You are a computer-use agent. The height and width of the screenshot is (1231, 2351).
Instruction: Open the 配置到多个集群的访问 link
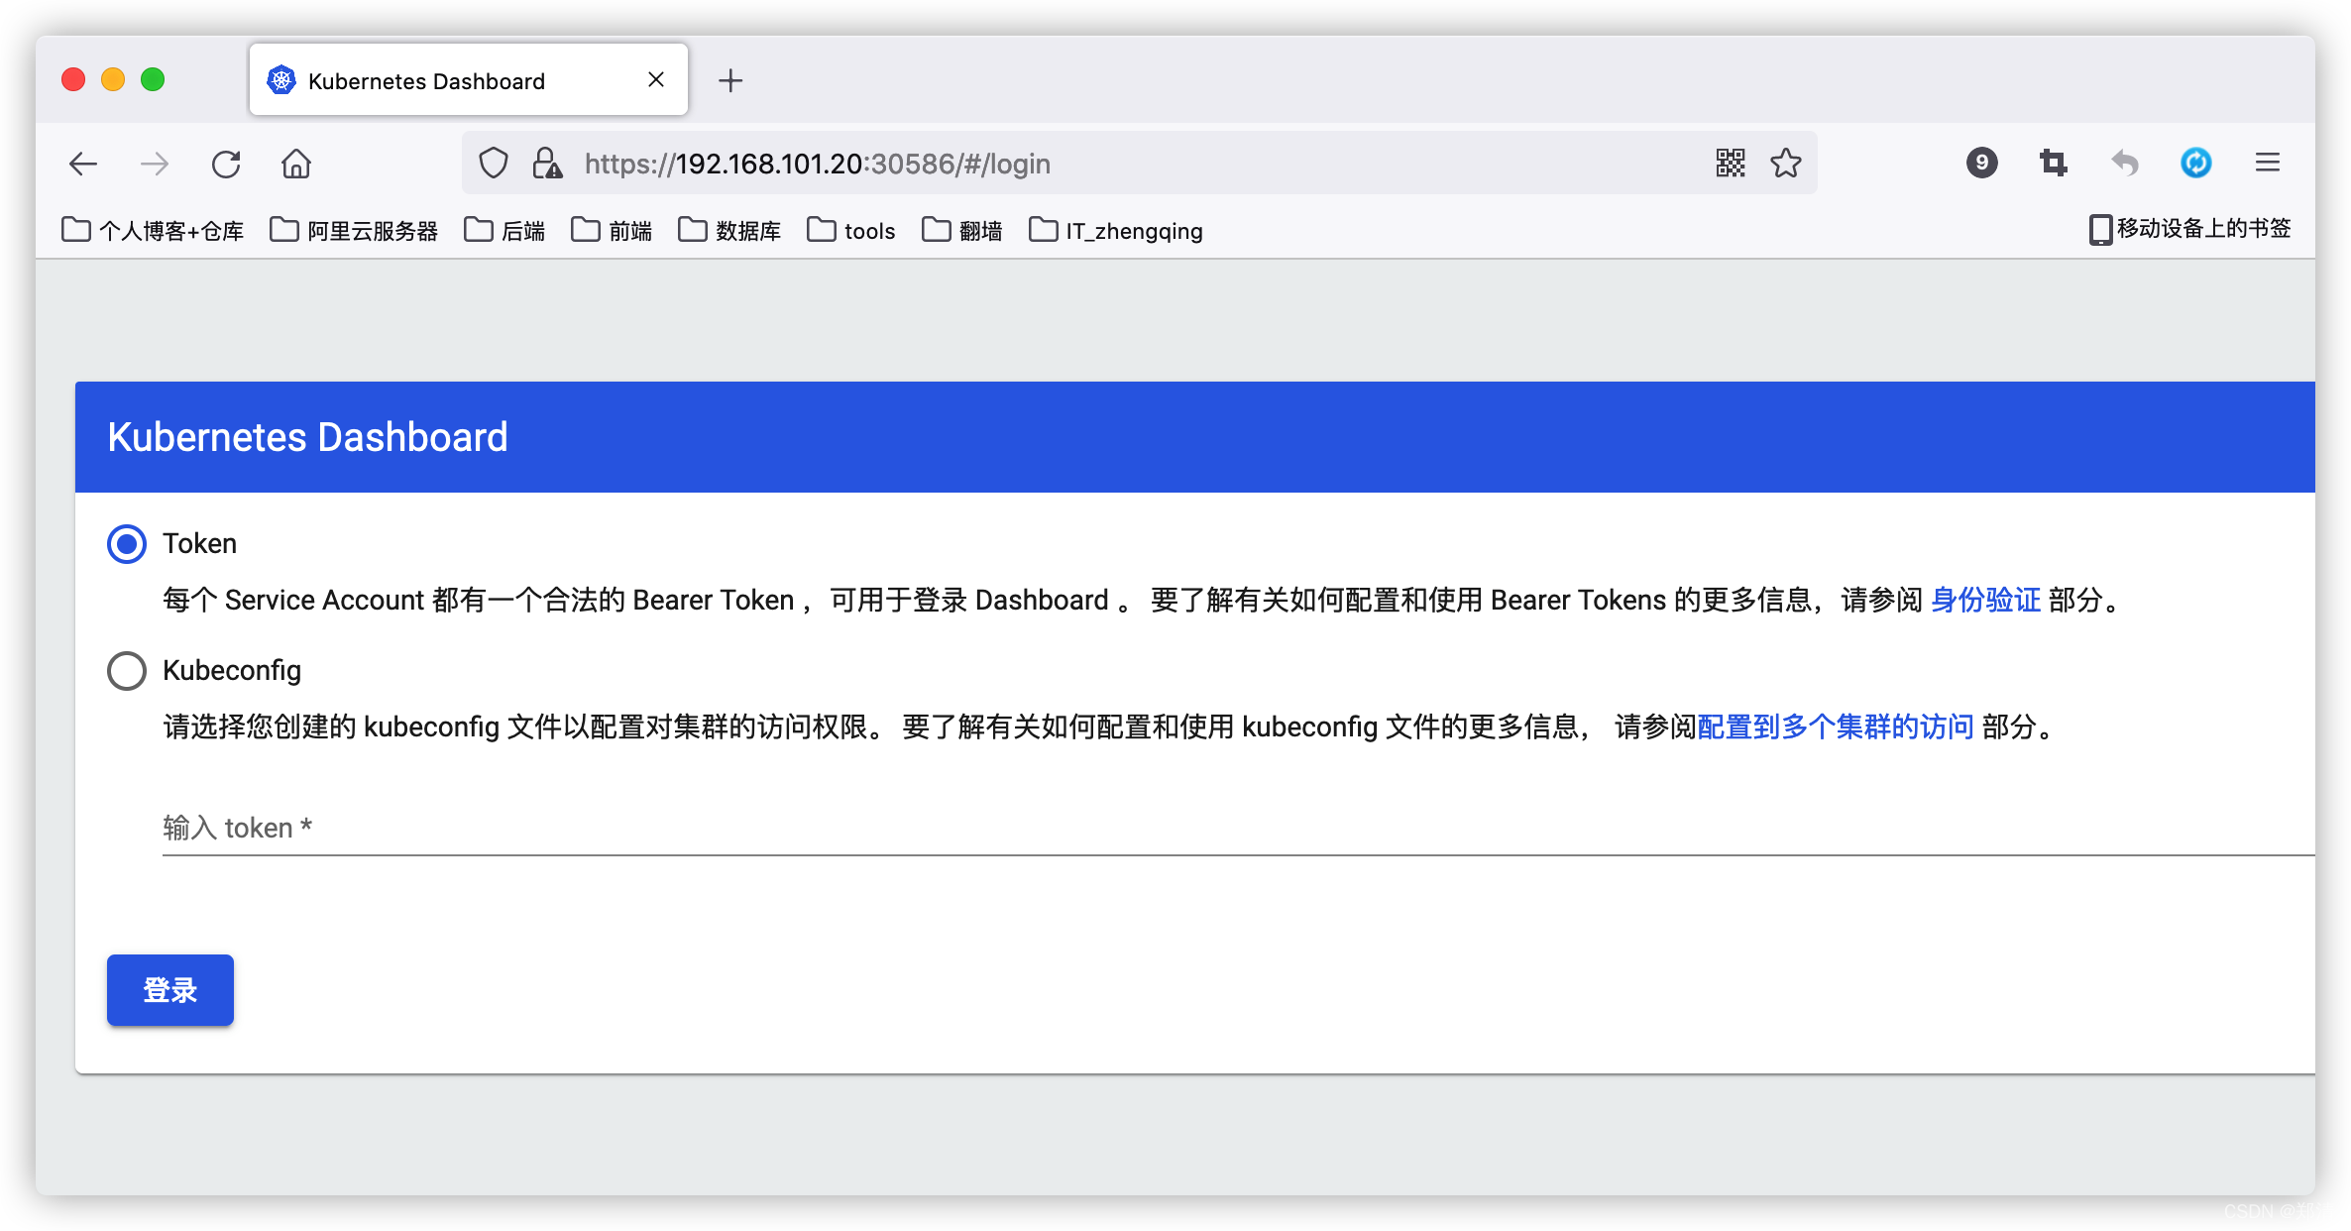click(1836, 727)
